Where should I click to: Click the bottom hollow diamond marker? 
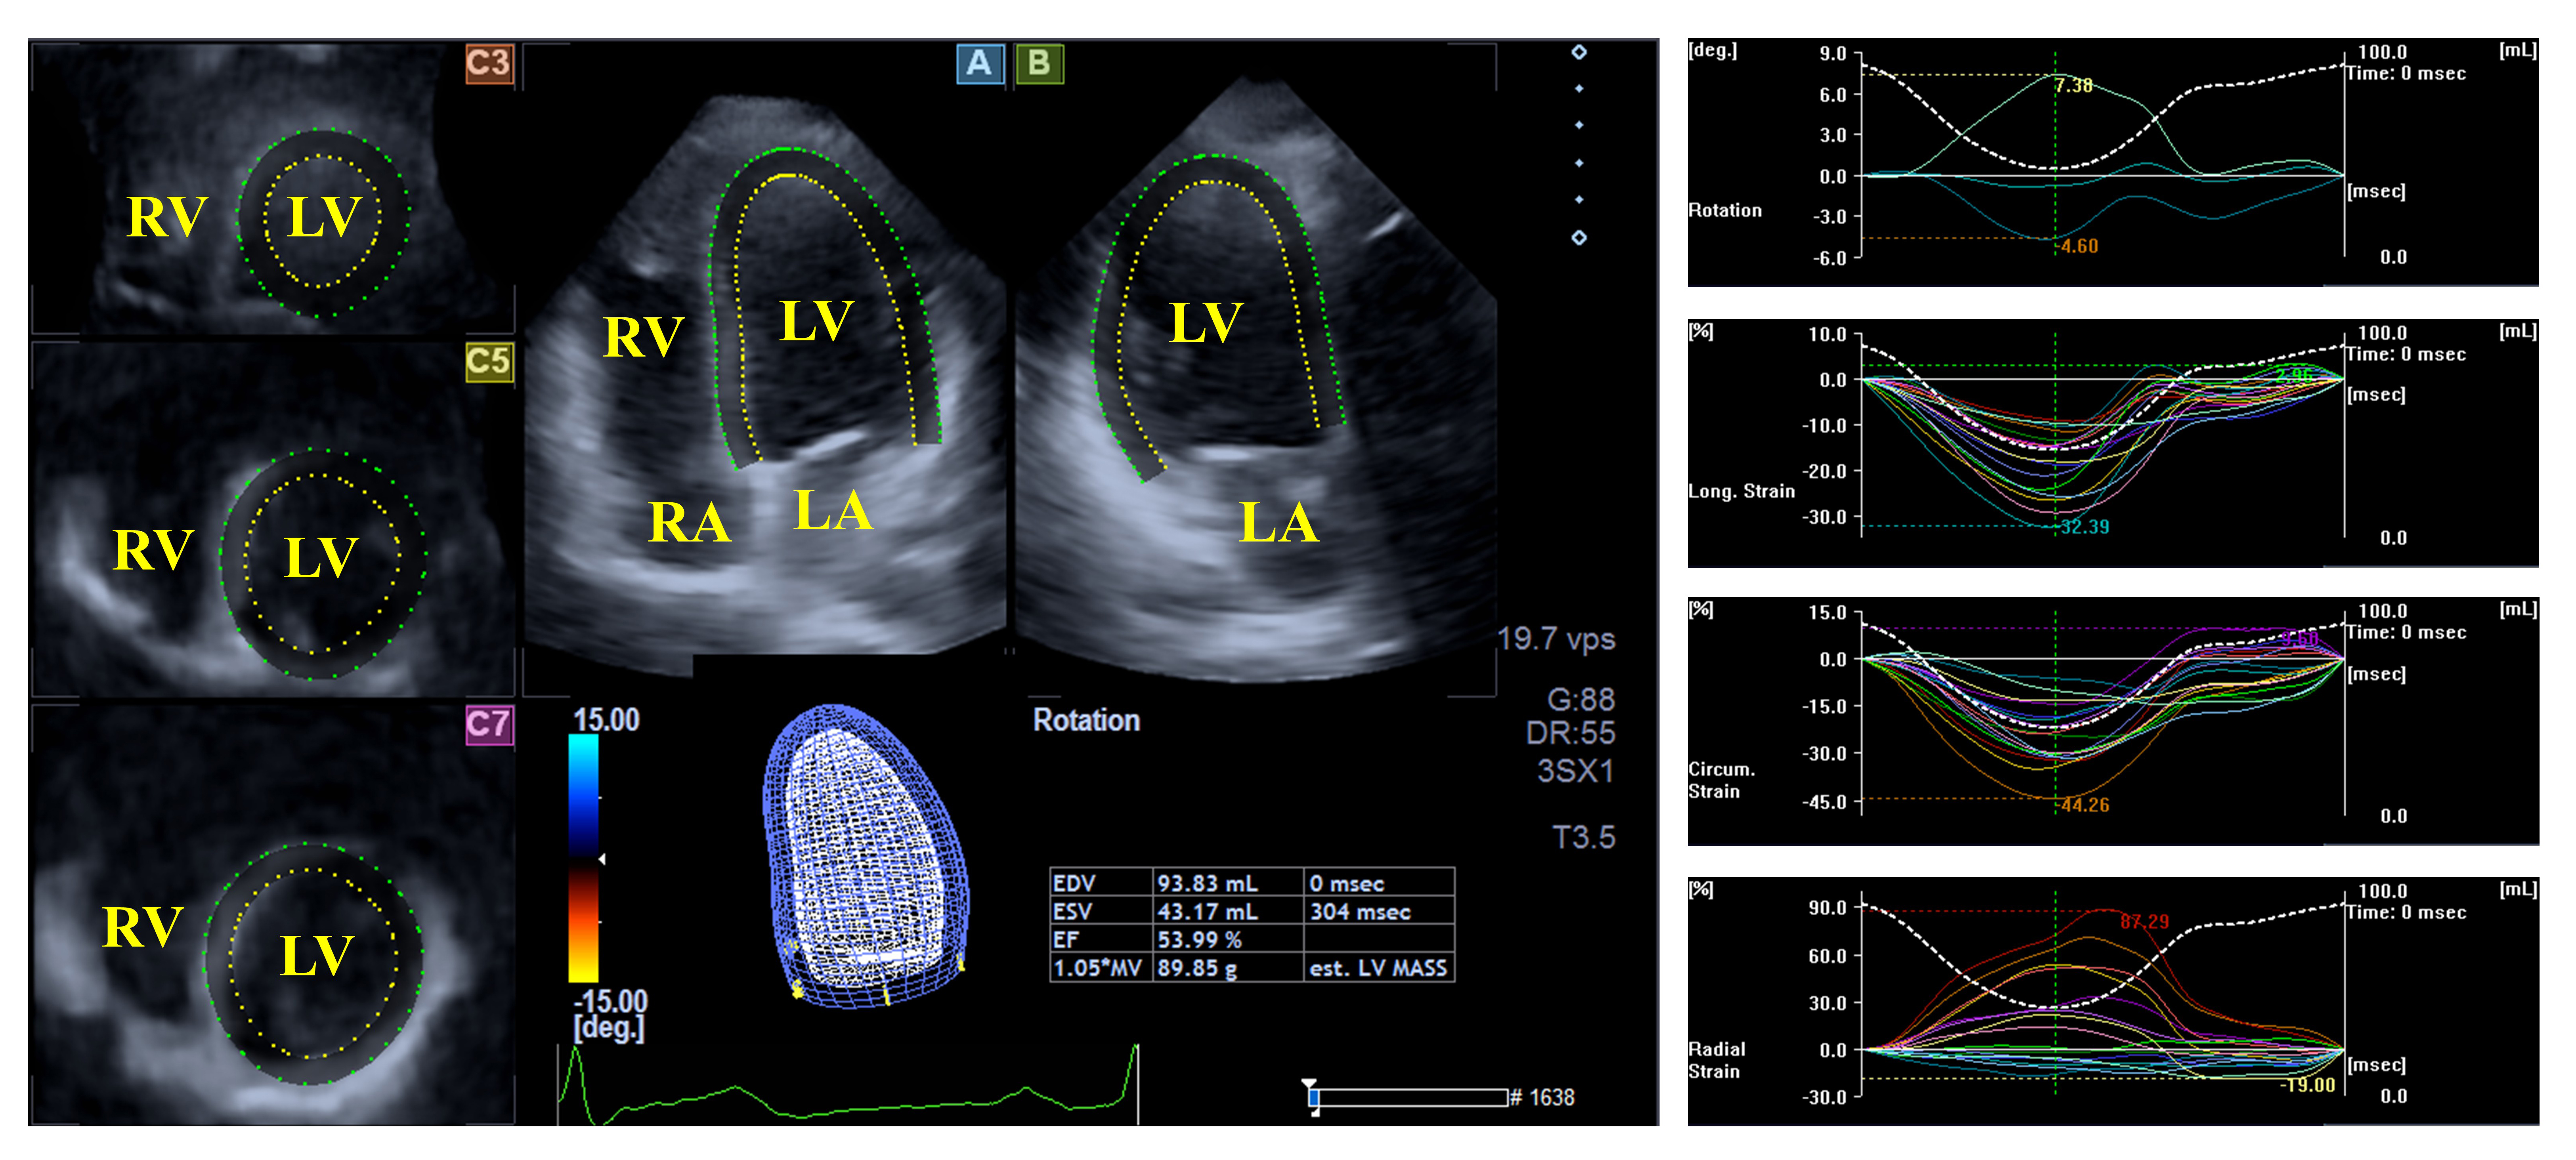point(1579,238)
